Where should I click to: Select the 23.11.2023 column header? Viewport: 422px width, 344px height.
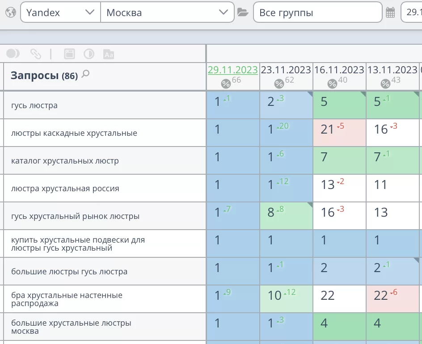[x=286, y=70]
